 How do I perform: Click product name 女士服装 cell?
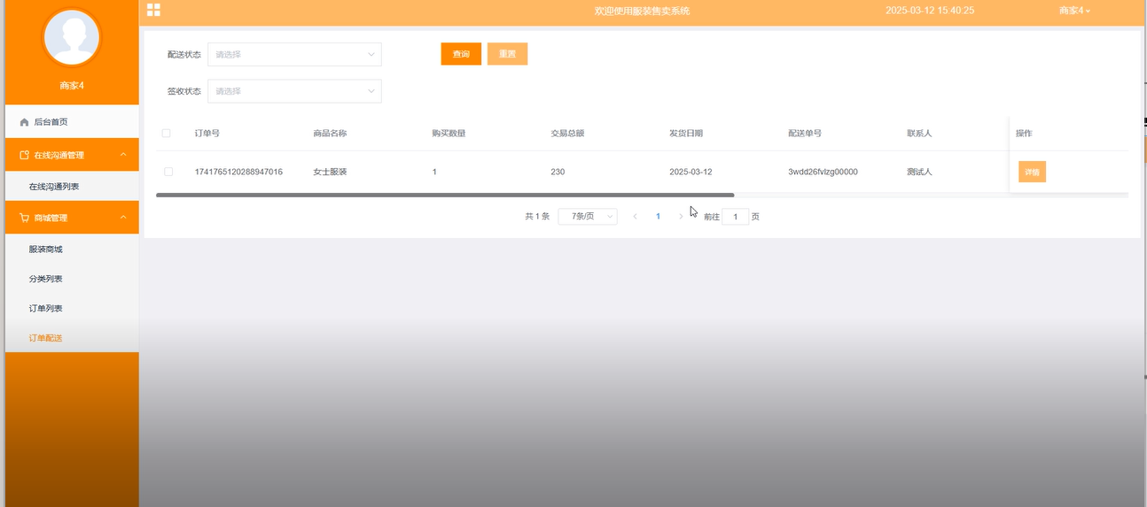tap(330, 172)
